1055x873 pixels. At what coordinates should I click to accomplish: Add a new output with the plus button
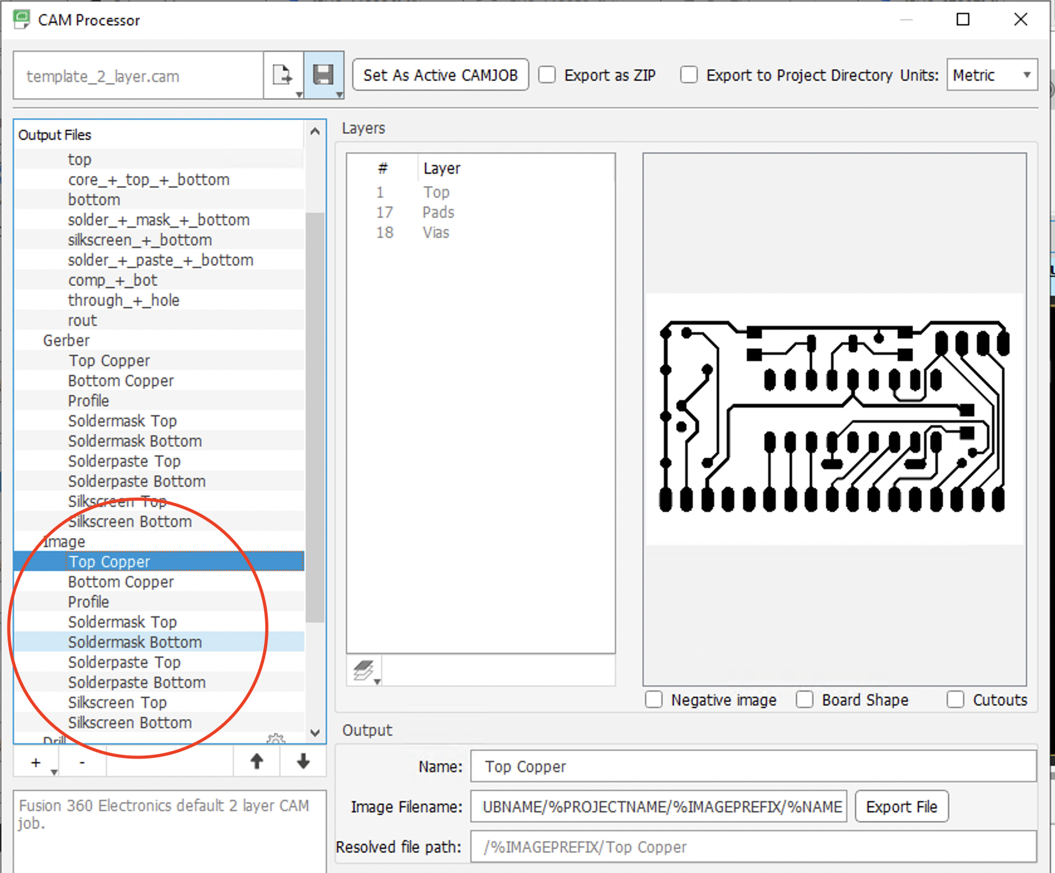coord(35,762)
